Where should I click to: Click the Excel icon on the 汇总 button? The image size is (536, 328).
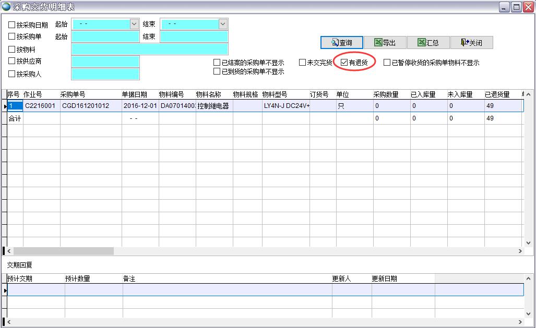(x=421, y=41)
